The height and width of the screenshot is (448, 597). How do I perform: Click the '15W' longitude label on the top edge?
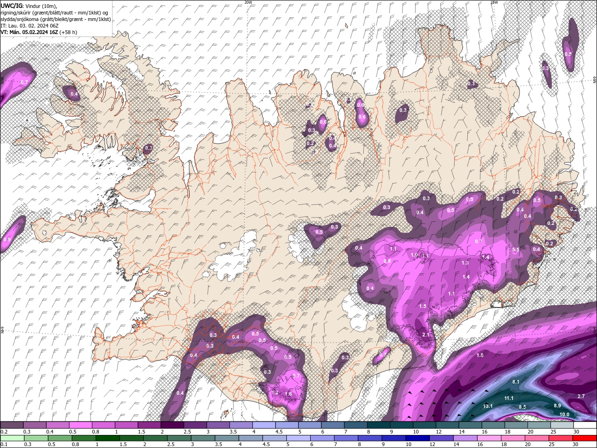(494, 2)
